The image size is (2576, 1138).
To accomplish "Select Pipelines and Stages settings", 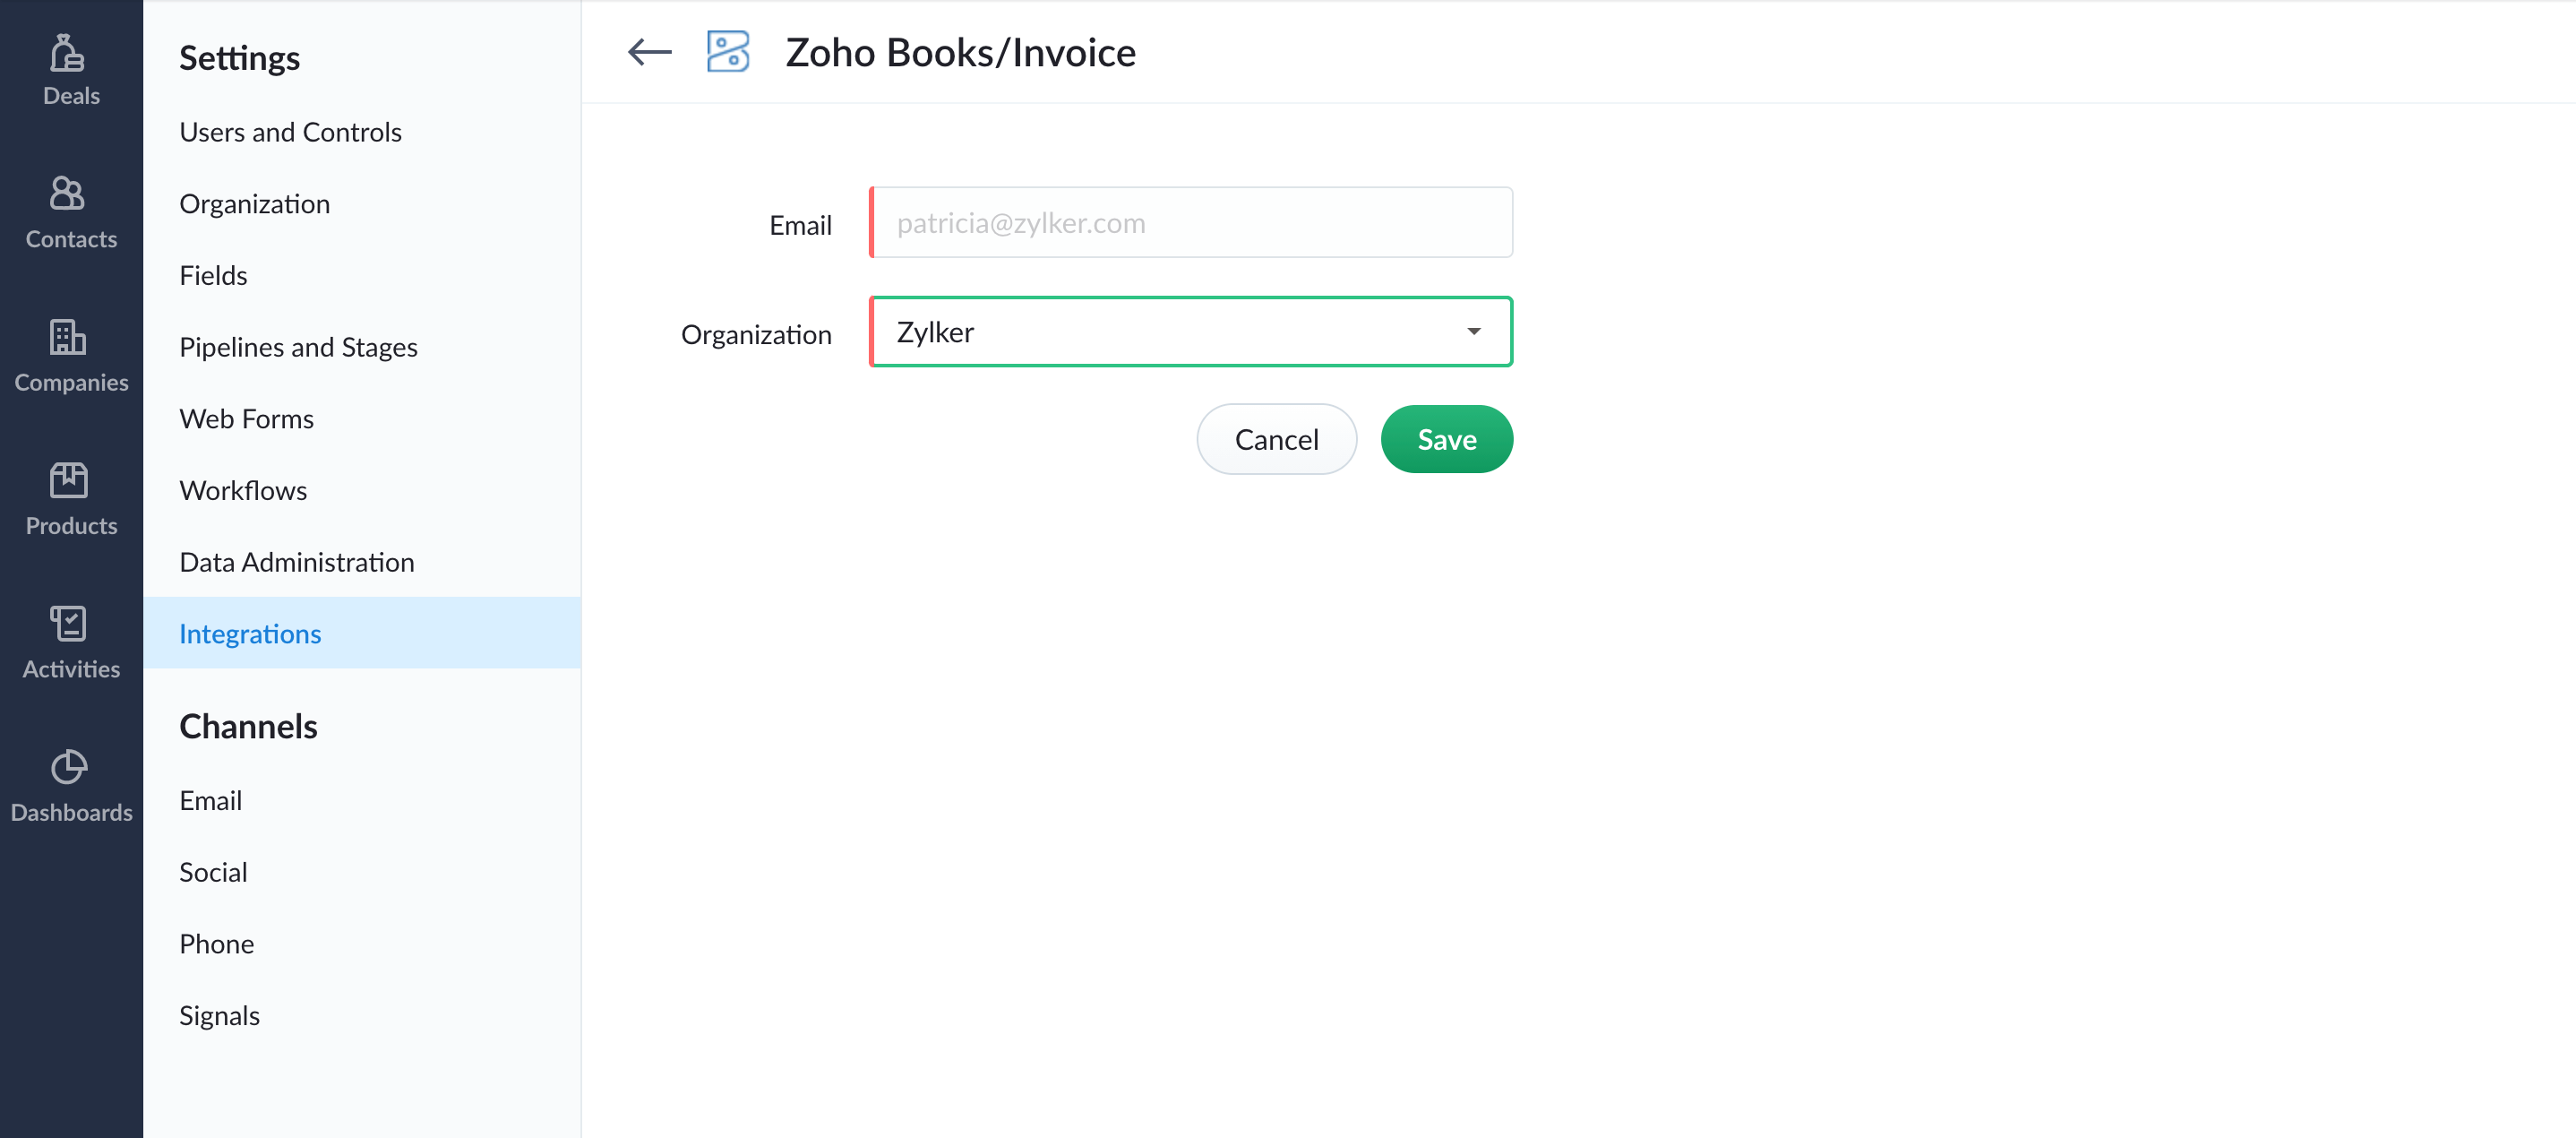I will click(298, 346).
